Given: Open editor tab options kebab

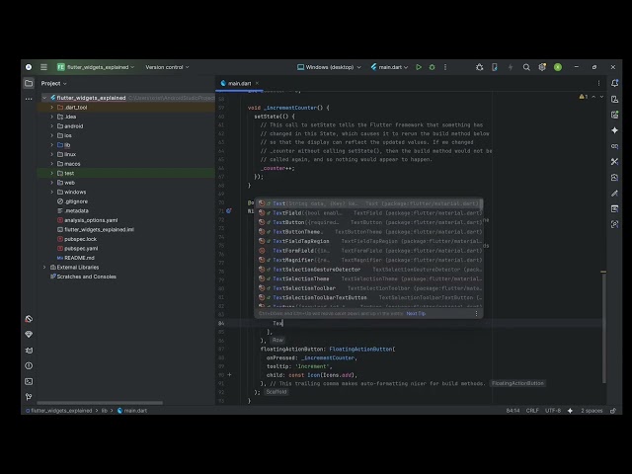Looking at the screenshot, I should tap(599, 83).
